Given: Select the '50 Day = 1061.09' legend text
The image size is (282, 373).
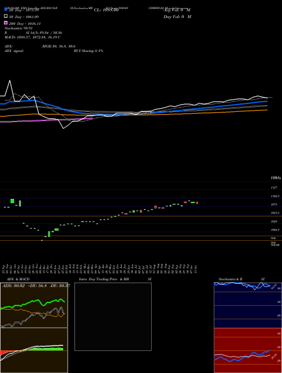Looking at the screenshot, I should coord(24,17).
